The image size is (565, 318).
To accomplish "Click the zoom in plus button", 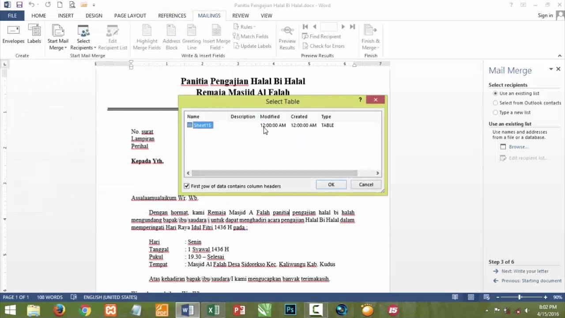I will tap(546, 297).
